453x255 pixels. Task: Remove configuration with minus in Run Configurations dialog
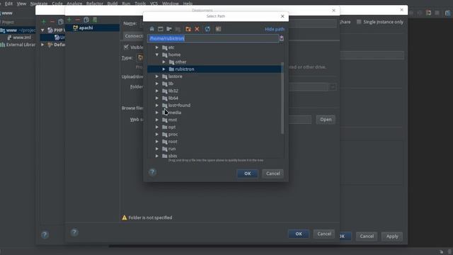(52, 22)
